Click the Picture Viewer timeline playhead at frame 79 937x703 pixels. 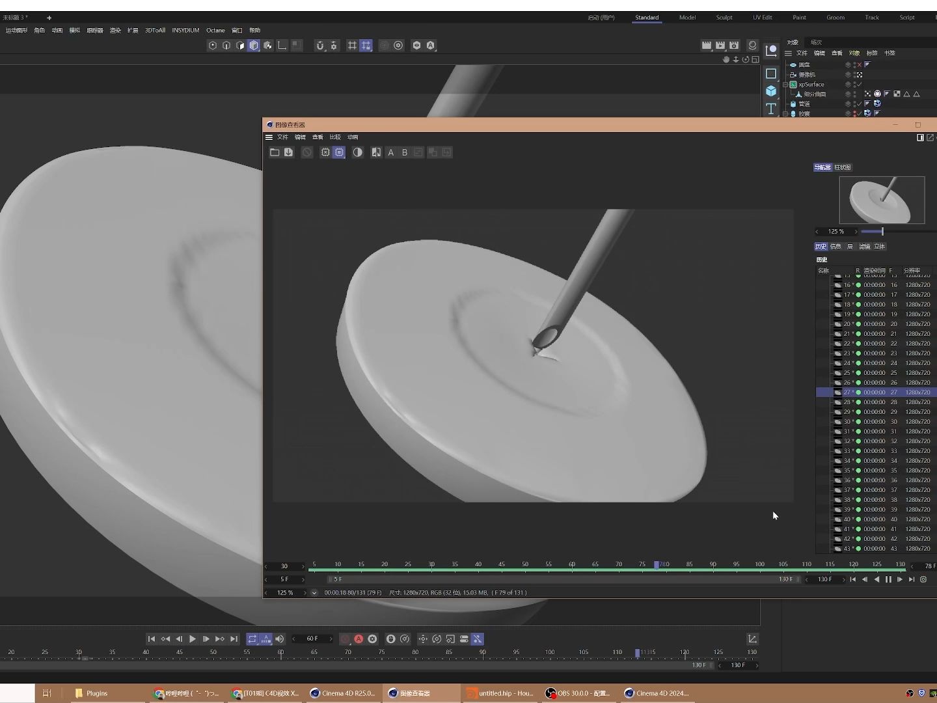[x=657, y=565]
